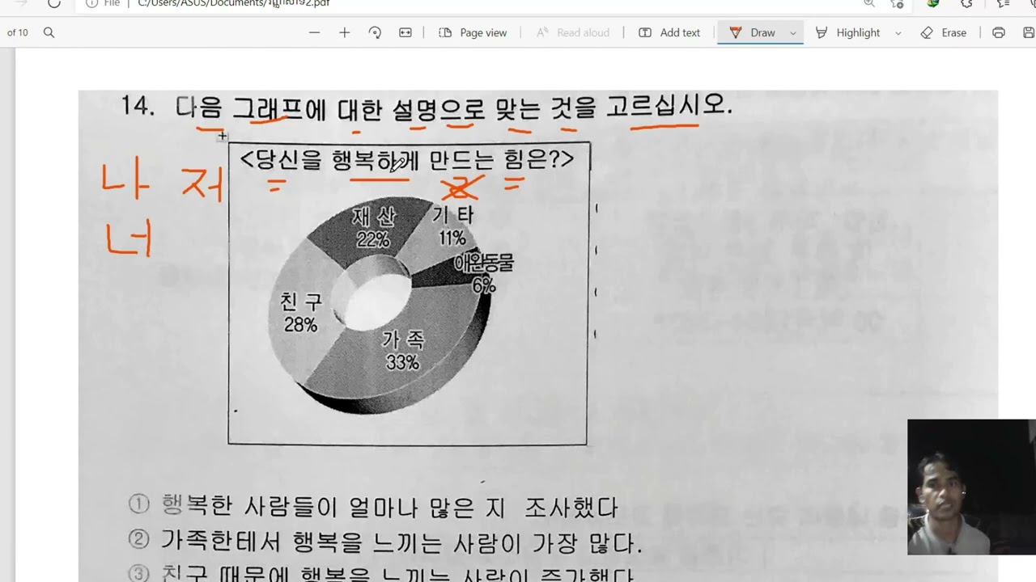Activate the Draw pen tool

coord(753,32)
